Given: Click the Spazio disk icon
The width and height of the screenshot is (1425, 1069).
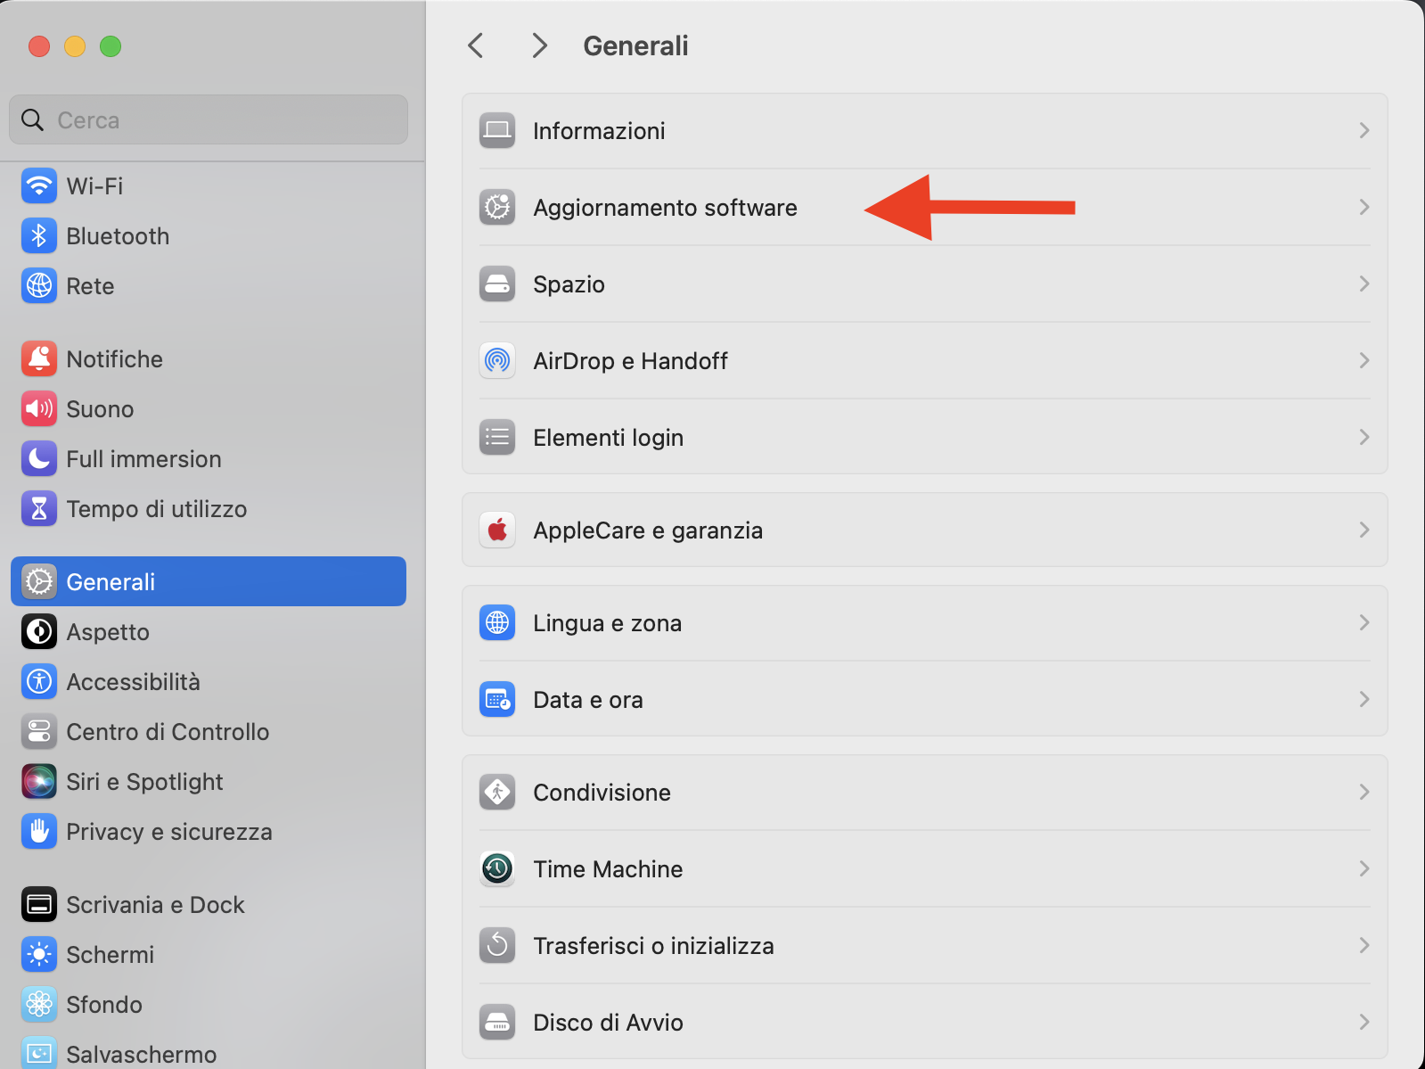Looking at the screenshot, I should 497,284.
